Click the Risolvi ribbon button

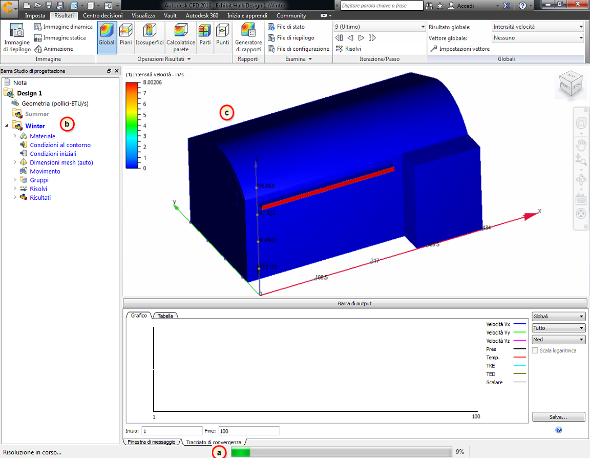[x=348, y=49]
